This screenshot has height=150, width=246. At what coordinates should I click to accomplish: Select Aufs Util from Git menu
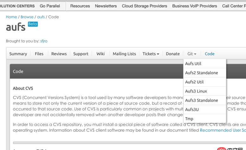[193, 64]
